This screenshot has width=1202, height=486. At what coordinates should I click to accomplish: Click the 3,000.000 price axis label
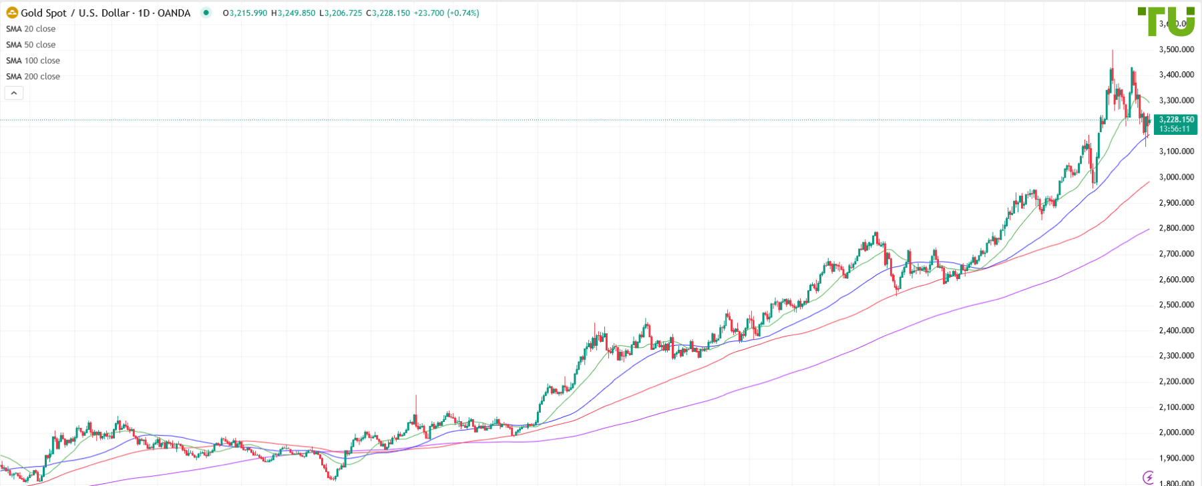pos(1177,177)
